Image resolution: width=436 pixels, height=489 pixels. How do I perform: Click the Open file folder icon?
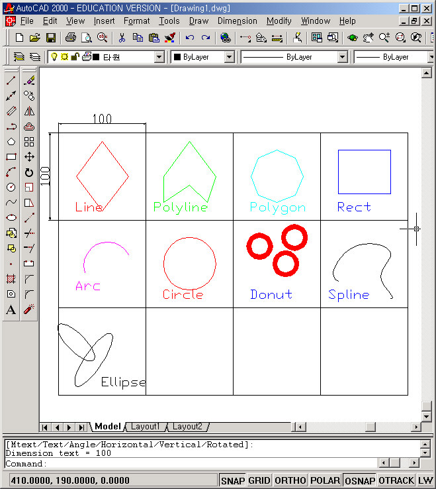(35, 38)
